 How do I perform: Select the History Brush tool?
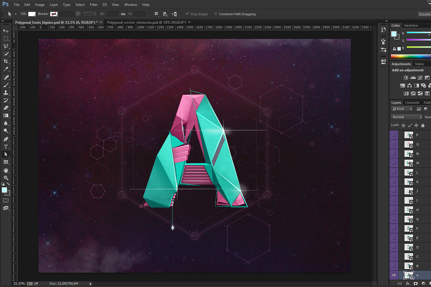[6, 100]
